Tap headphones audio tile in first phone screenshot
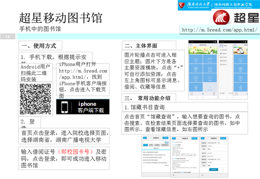This screenshot has width=260, height=179. pos(210,69)
